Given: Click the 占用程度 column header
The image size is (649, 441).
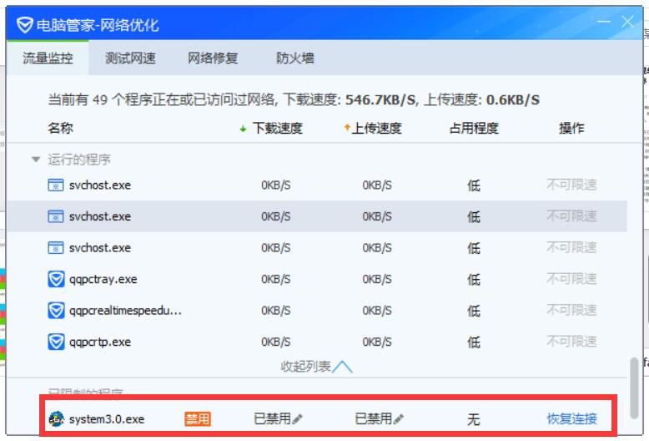Looking at the screenshot, I should coord(474,129).
